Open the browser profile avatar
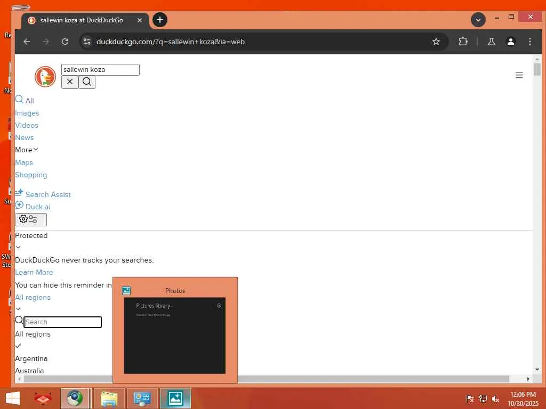 pos(510,42)
